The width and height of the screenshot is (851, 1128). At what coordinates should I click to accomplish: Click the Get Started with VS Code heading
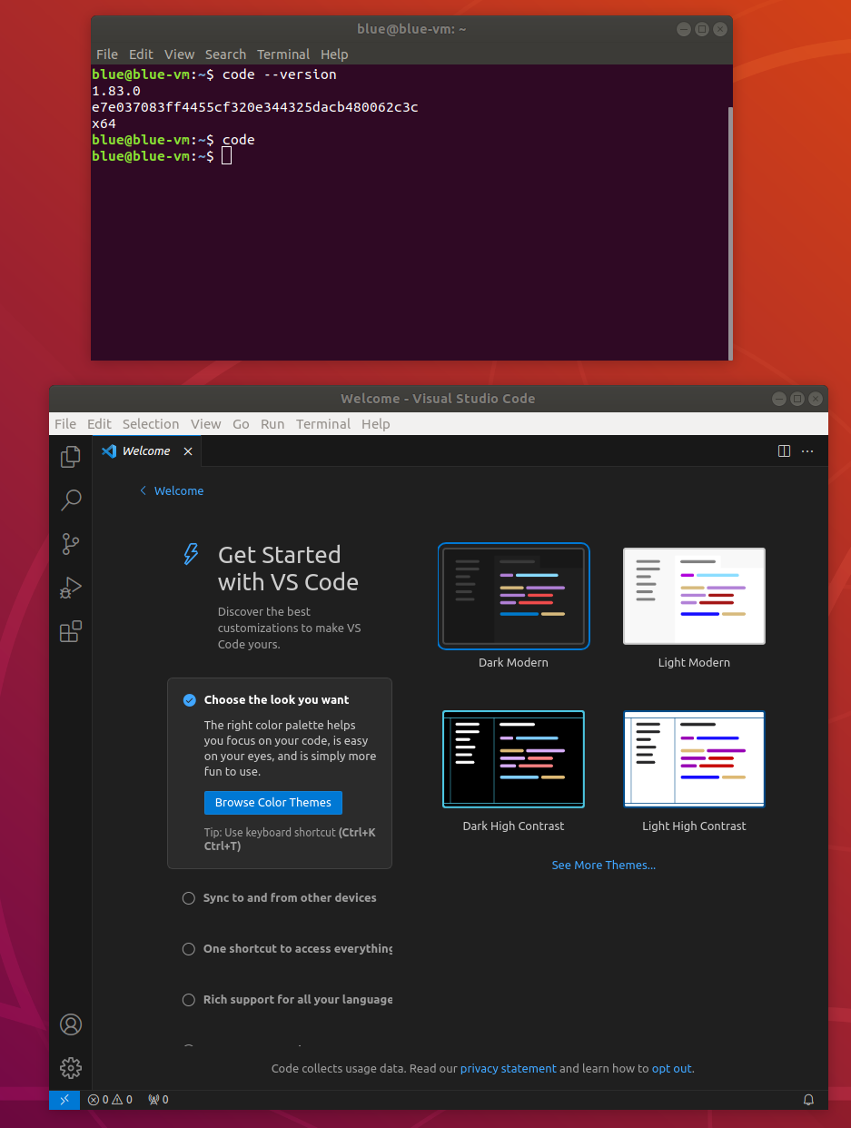coord(288,569)
